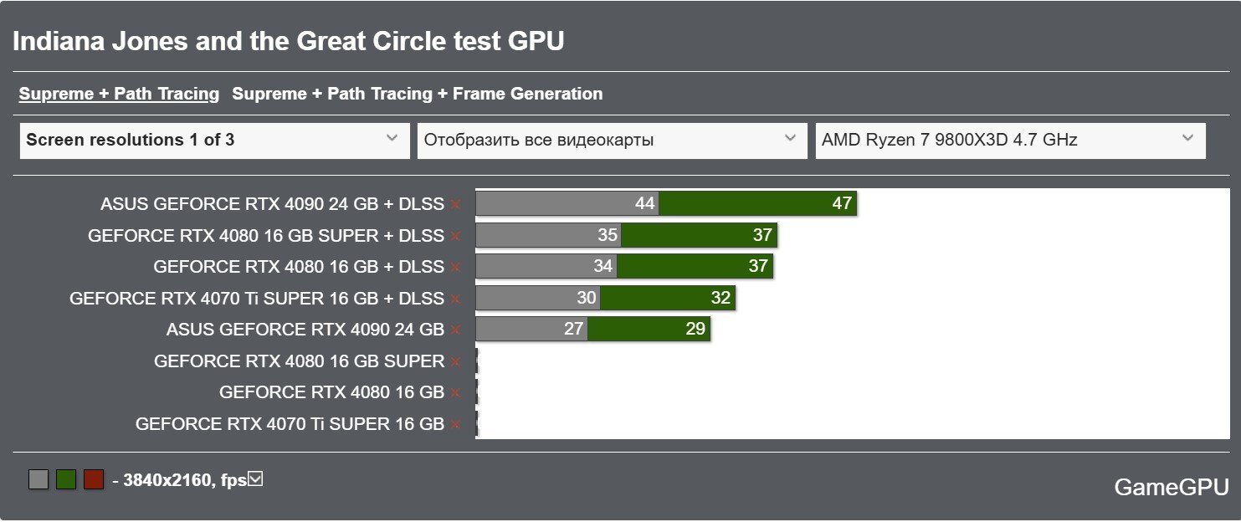Remove ASUS GeForce RTX 4090 + DLSS row
This screenshot has height=522, width=1241.
pyautogui.click(x=455, y=204)
